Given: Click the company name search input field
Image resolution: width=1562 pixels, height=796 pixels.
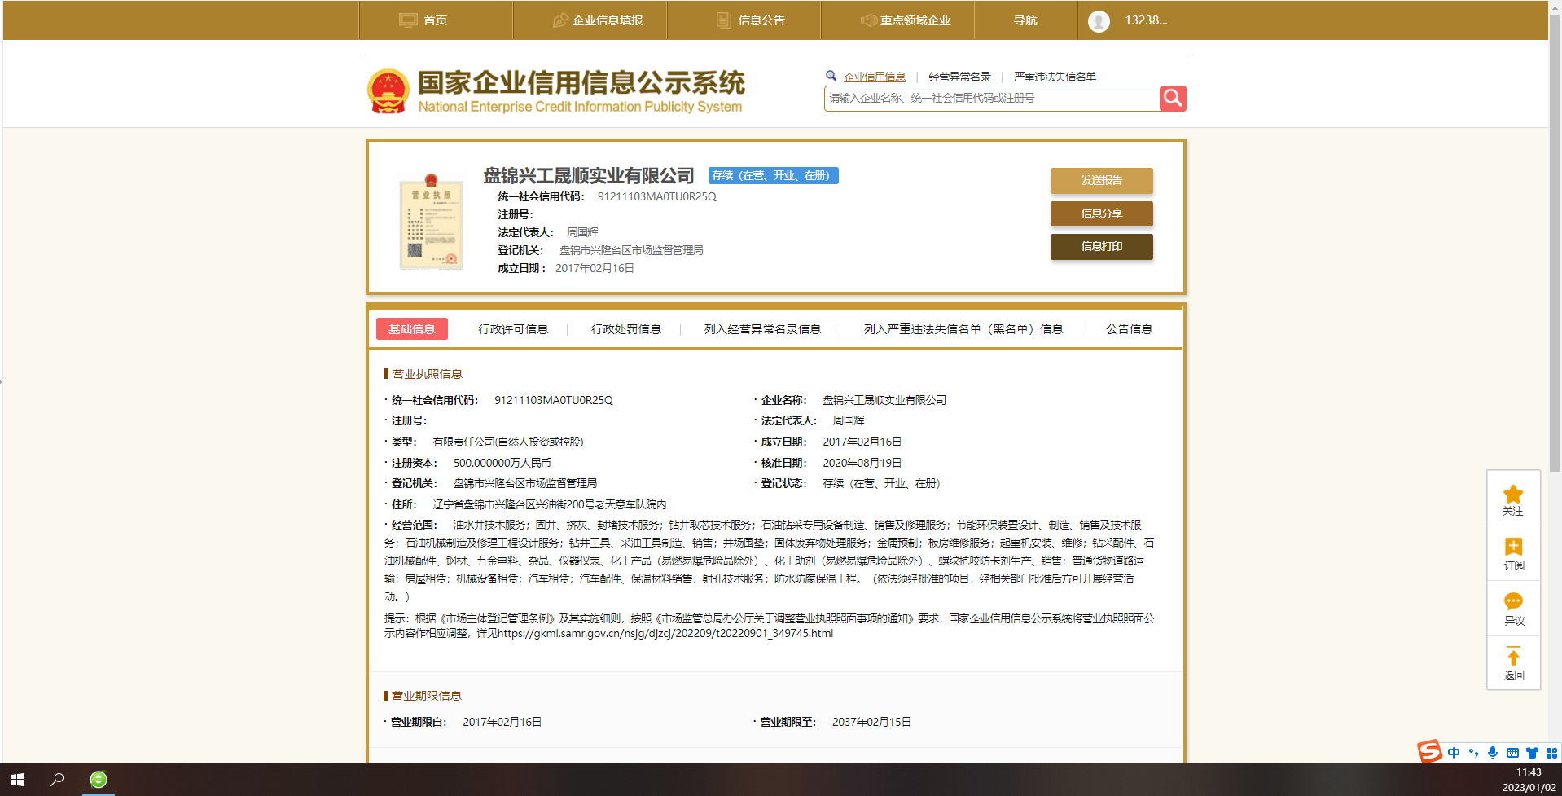Looking at the screenshot, I should point(992,99).
